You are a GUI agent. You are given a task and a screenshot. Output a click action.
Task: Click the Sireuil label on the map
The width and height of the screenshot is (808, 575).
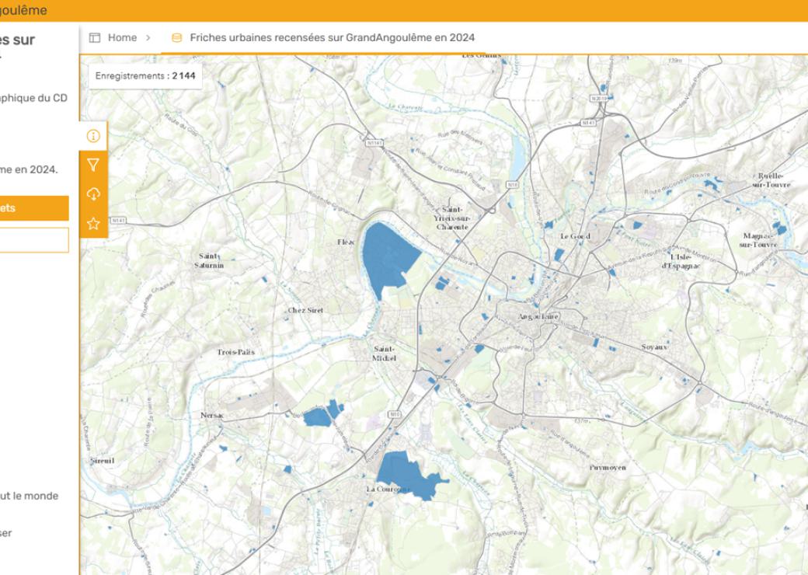click(102, 461)
